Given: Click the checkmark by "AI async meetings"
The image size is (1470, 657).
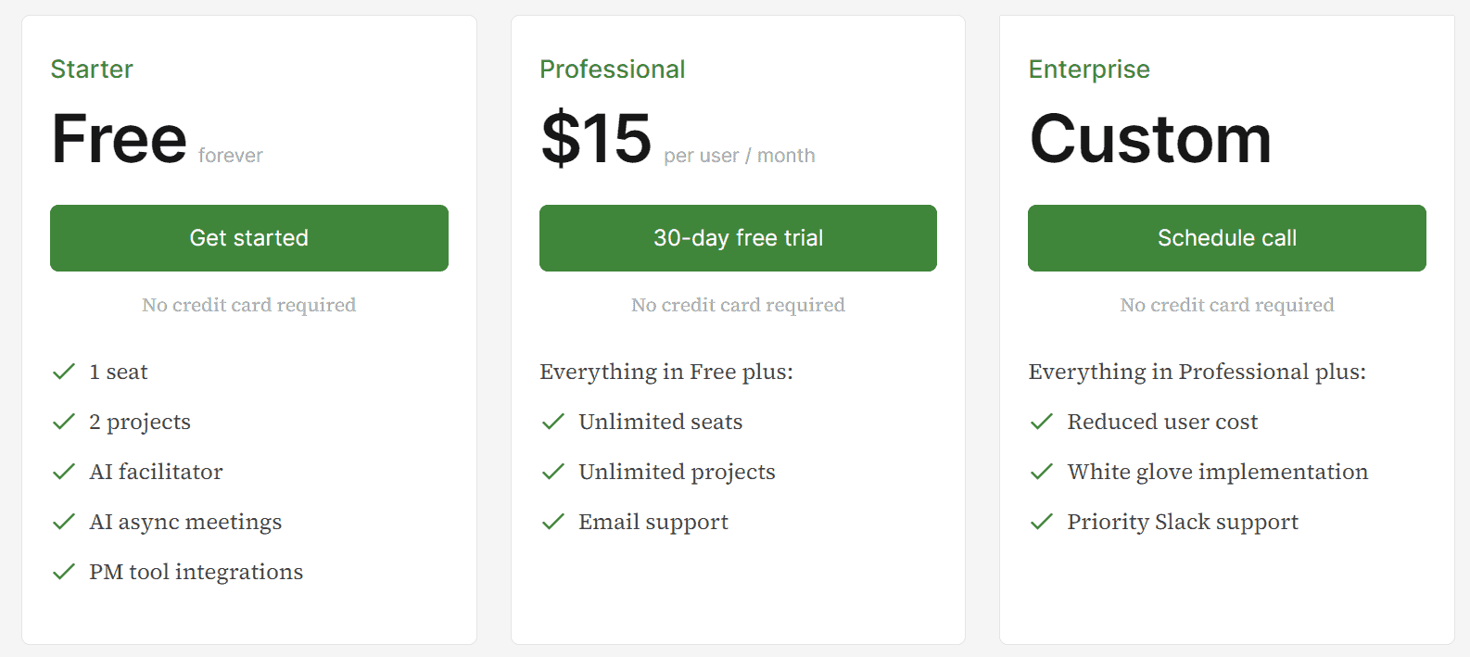Looking at the screenshot, I should point(63,522).
